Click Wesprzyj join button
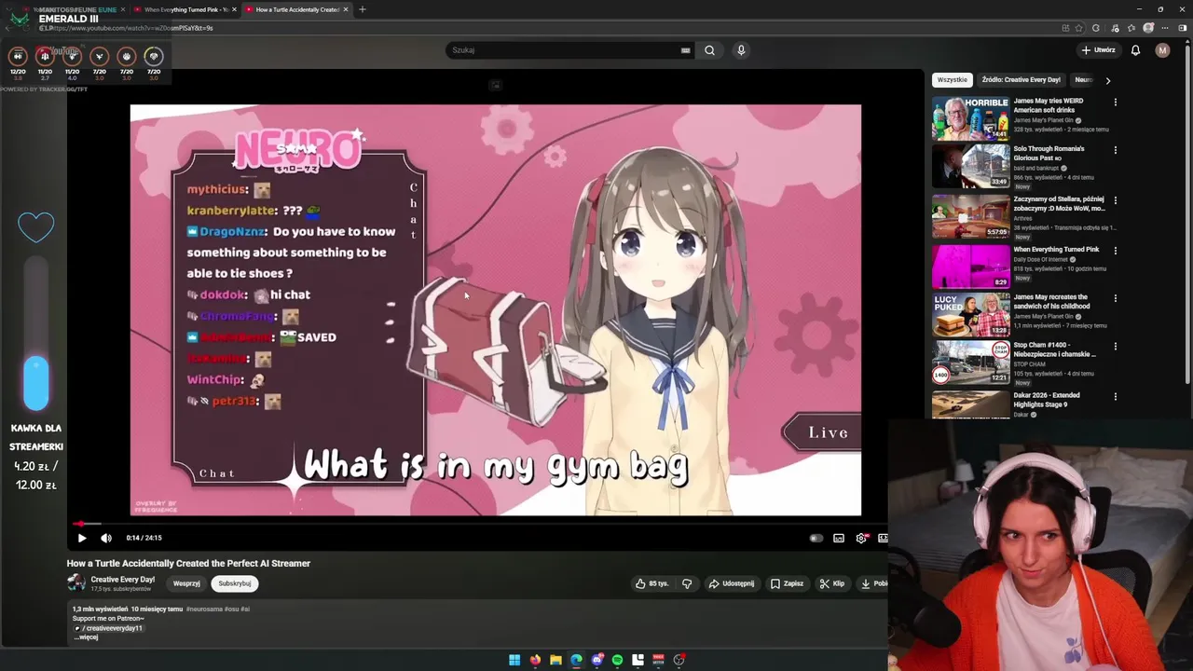 point(186,583)
